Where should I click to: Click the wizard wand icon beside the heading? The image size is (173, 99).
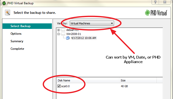pos(8,13)
